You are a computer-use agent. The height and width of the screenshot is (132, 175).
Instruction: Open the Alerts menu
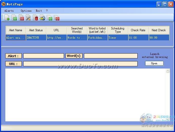coord(9,11)
